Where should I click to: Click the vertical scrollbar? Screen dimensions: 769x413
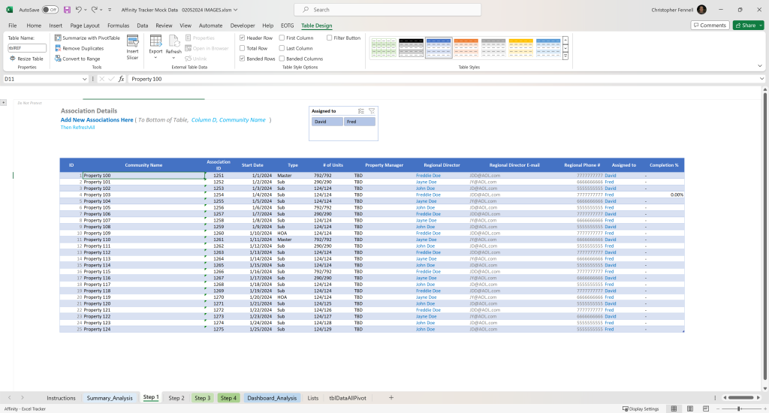pos(764,234)
